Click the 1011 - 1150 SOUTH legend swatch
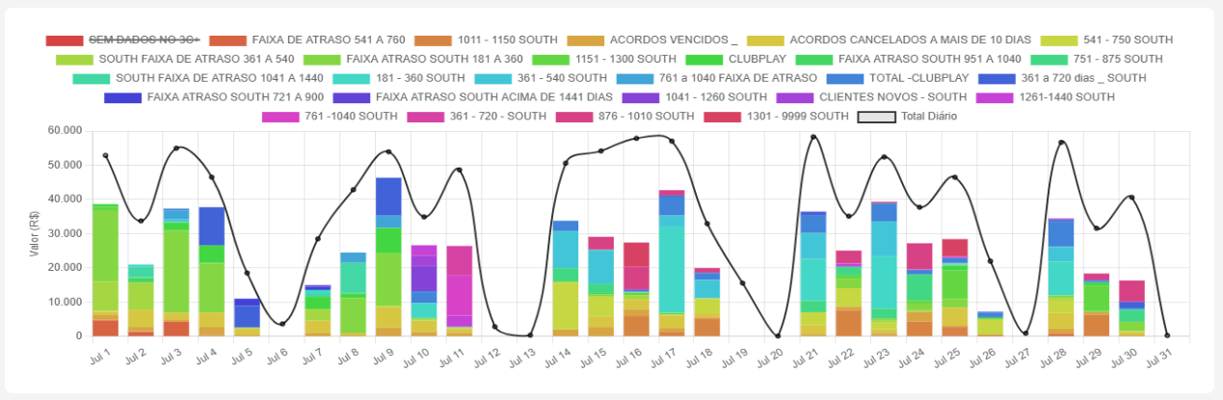The height and width of the screenshot is (400, 1223). click(433, 40)
